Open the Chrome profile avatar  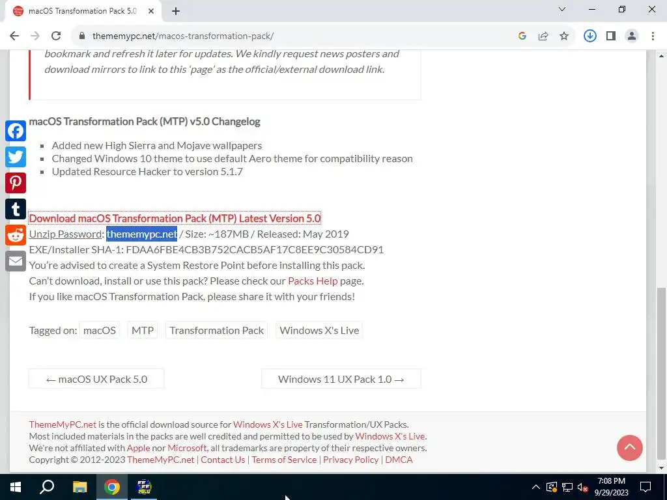[x=632, y=36]
